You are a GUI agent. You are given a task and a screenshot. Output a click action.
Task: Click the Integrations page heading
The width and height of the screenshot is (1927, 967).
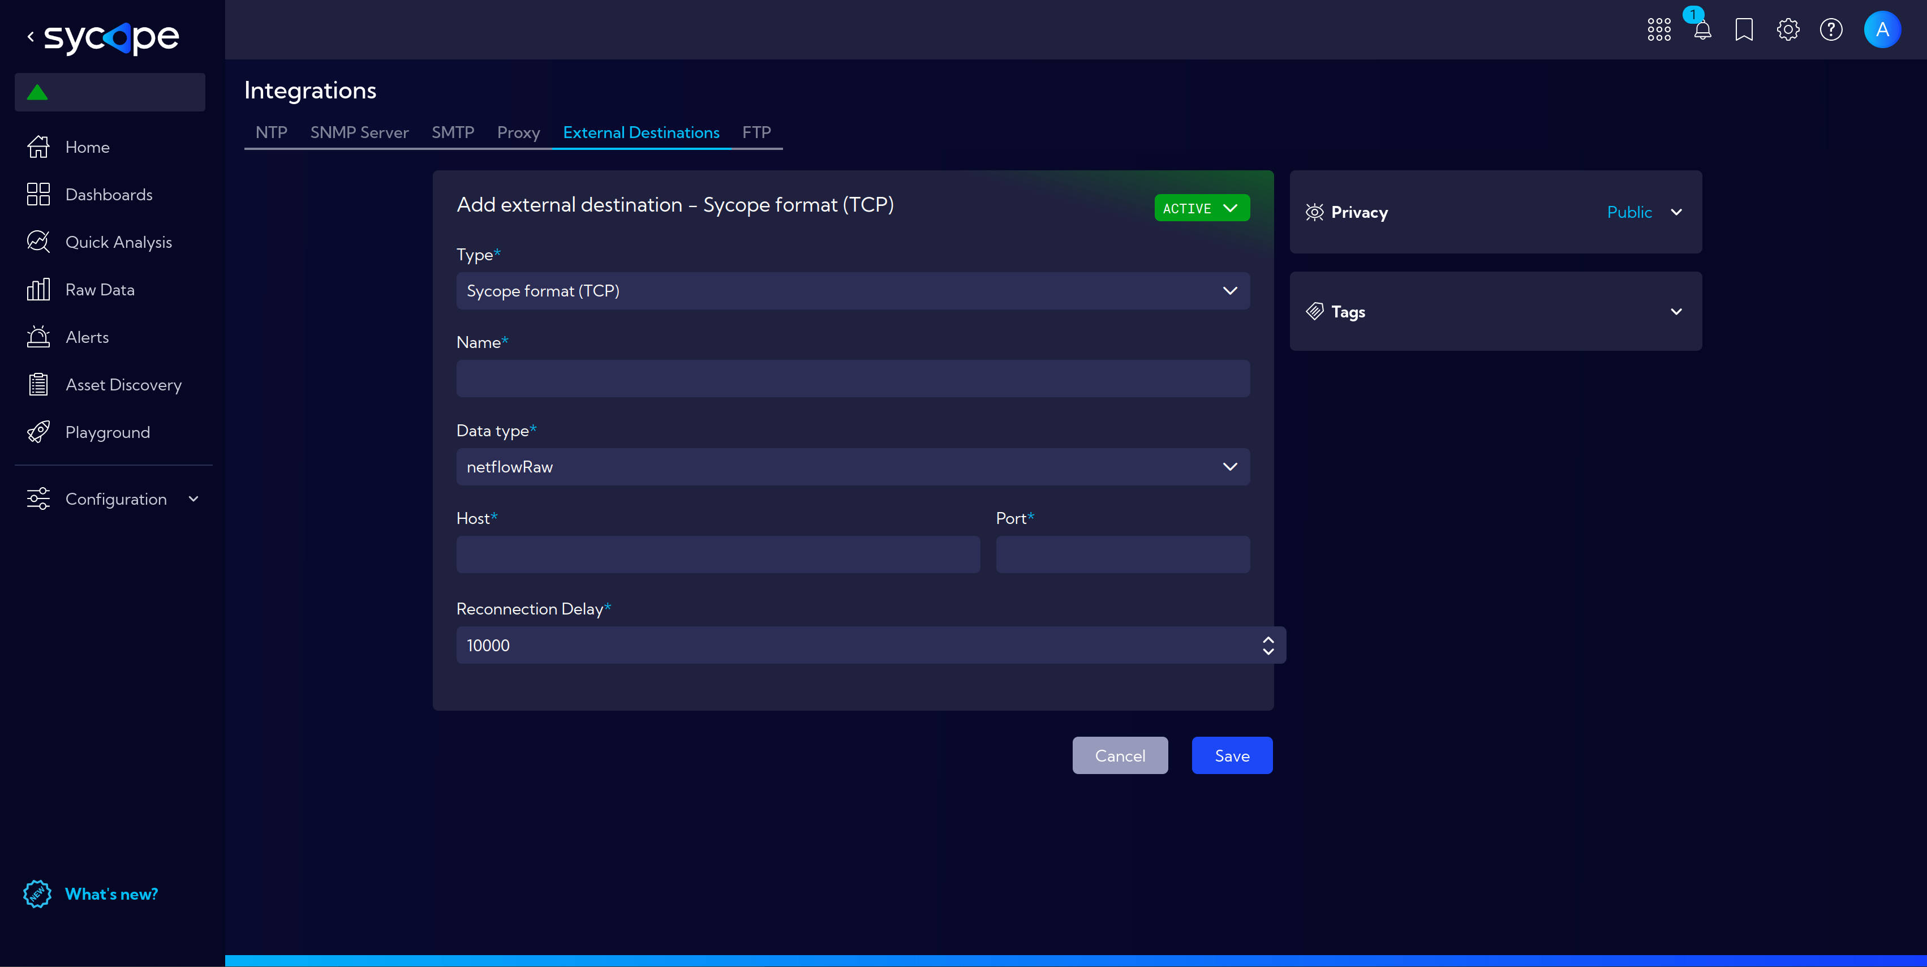[309, 91]
